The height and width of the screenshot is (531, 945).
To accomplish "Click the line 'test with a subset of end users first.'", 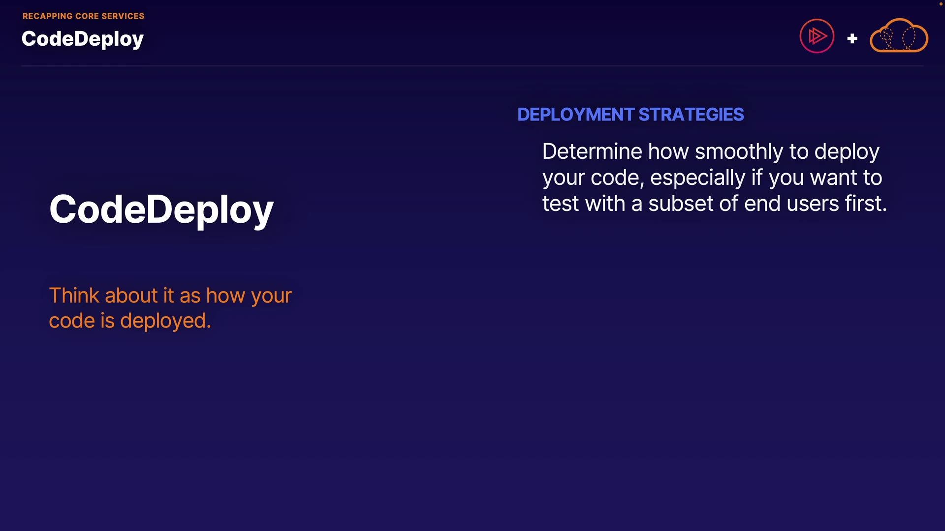I will pyautogui.click(x=714, y=204).
